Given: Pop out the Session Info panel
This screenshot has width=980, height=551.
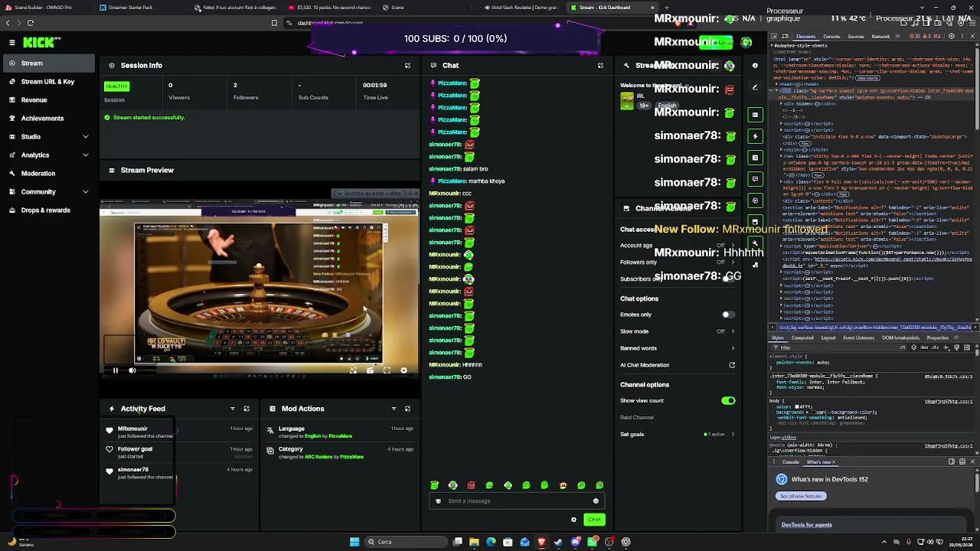Looking at the screenshot, I should pyautogui.click(x=407, y=66).
